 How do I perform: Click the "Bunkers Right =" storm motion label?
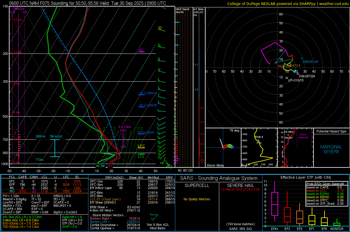pyautogui.click(x=101, y=219)
